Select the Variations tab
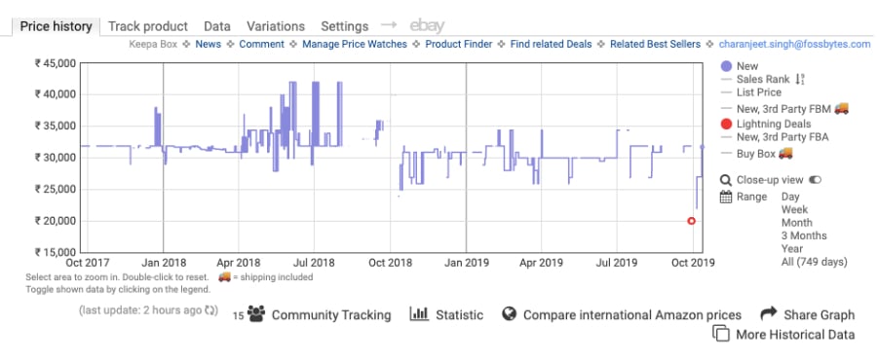The image size is (877, 362). (x=276, y=26)
